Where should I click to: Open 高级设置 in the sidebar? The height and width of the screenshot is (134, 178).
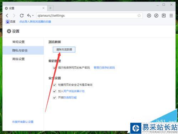[x=19, y=59]
